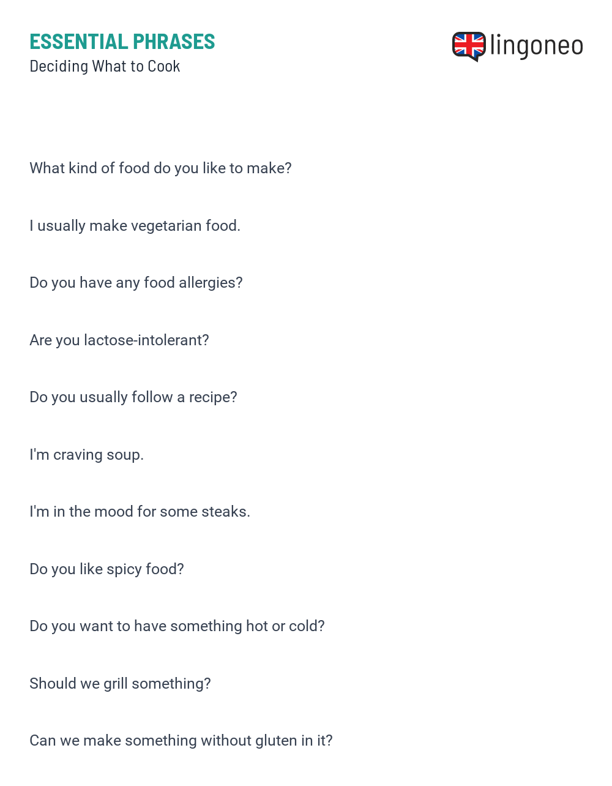
Task: Select the Deciding What to Cook subtitle
Action: [x=105, y=66]
